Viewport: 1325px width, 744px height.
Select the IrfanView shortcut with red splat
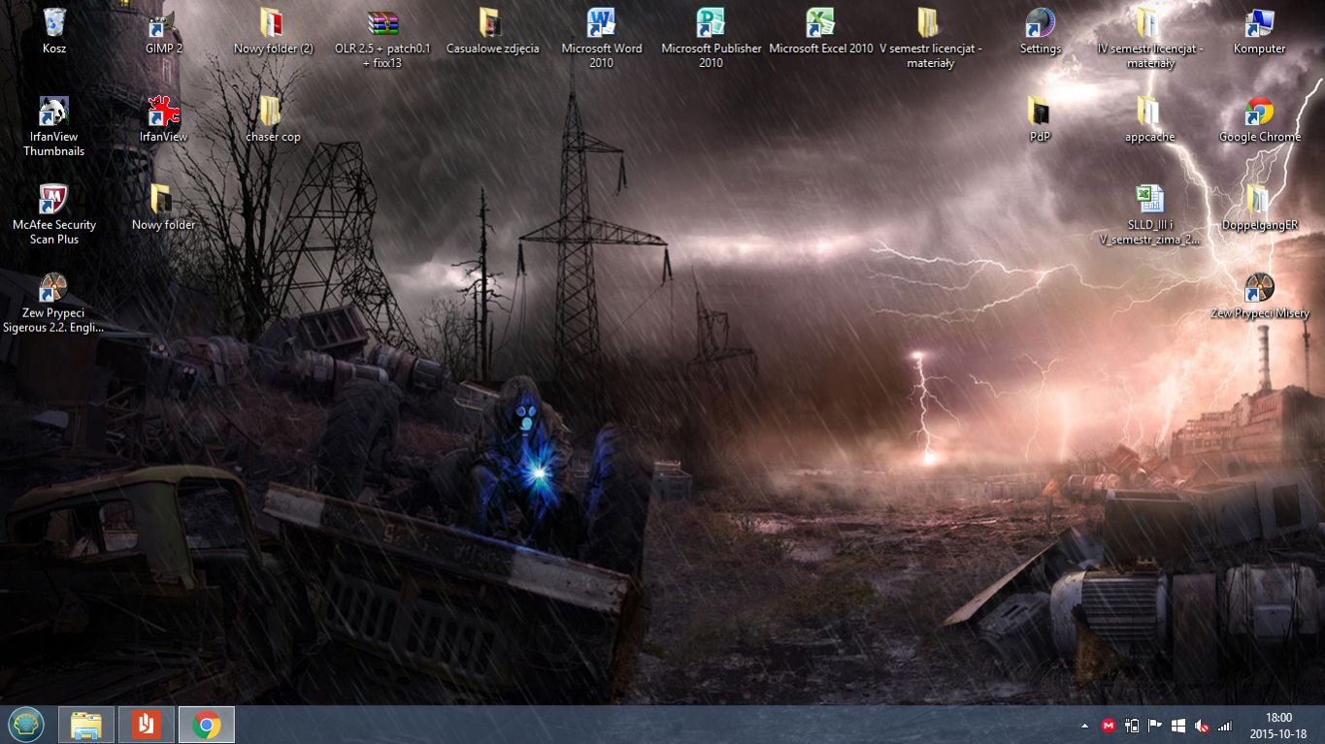click(x=163, y=120)
